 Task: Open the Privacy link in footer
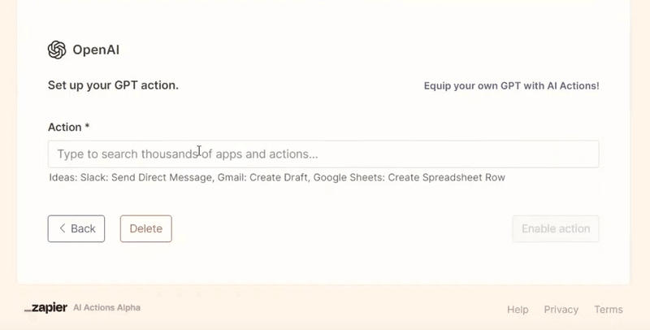click(x=561, y=310)
